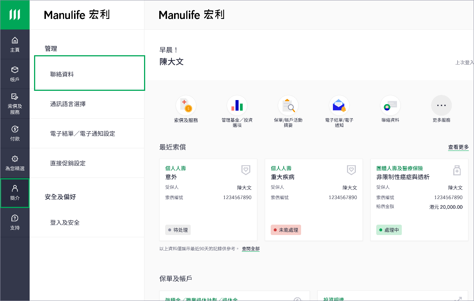Click the Manulife 宏利 logo above the menu
Image resolution: width=474 pixels, height=301 pixels.
(x=77, y=15)
